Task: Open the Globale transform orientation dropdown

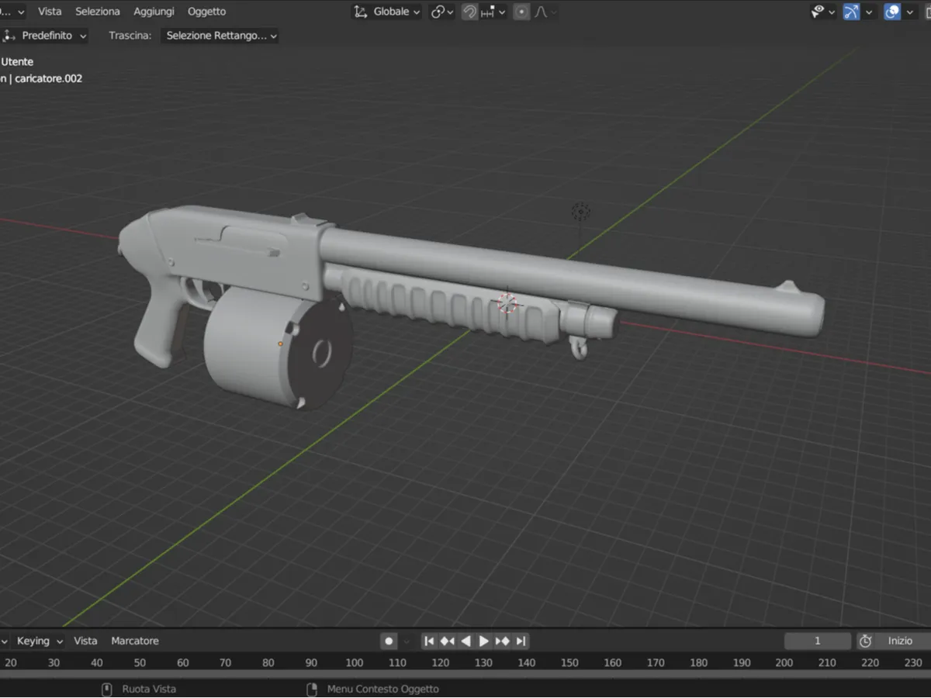Action: pos(392,12)
